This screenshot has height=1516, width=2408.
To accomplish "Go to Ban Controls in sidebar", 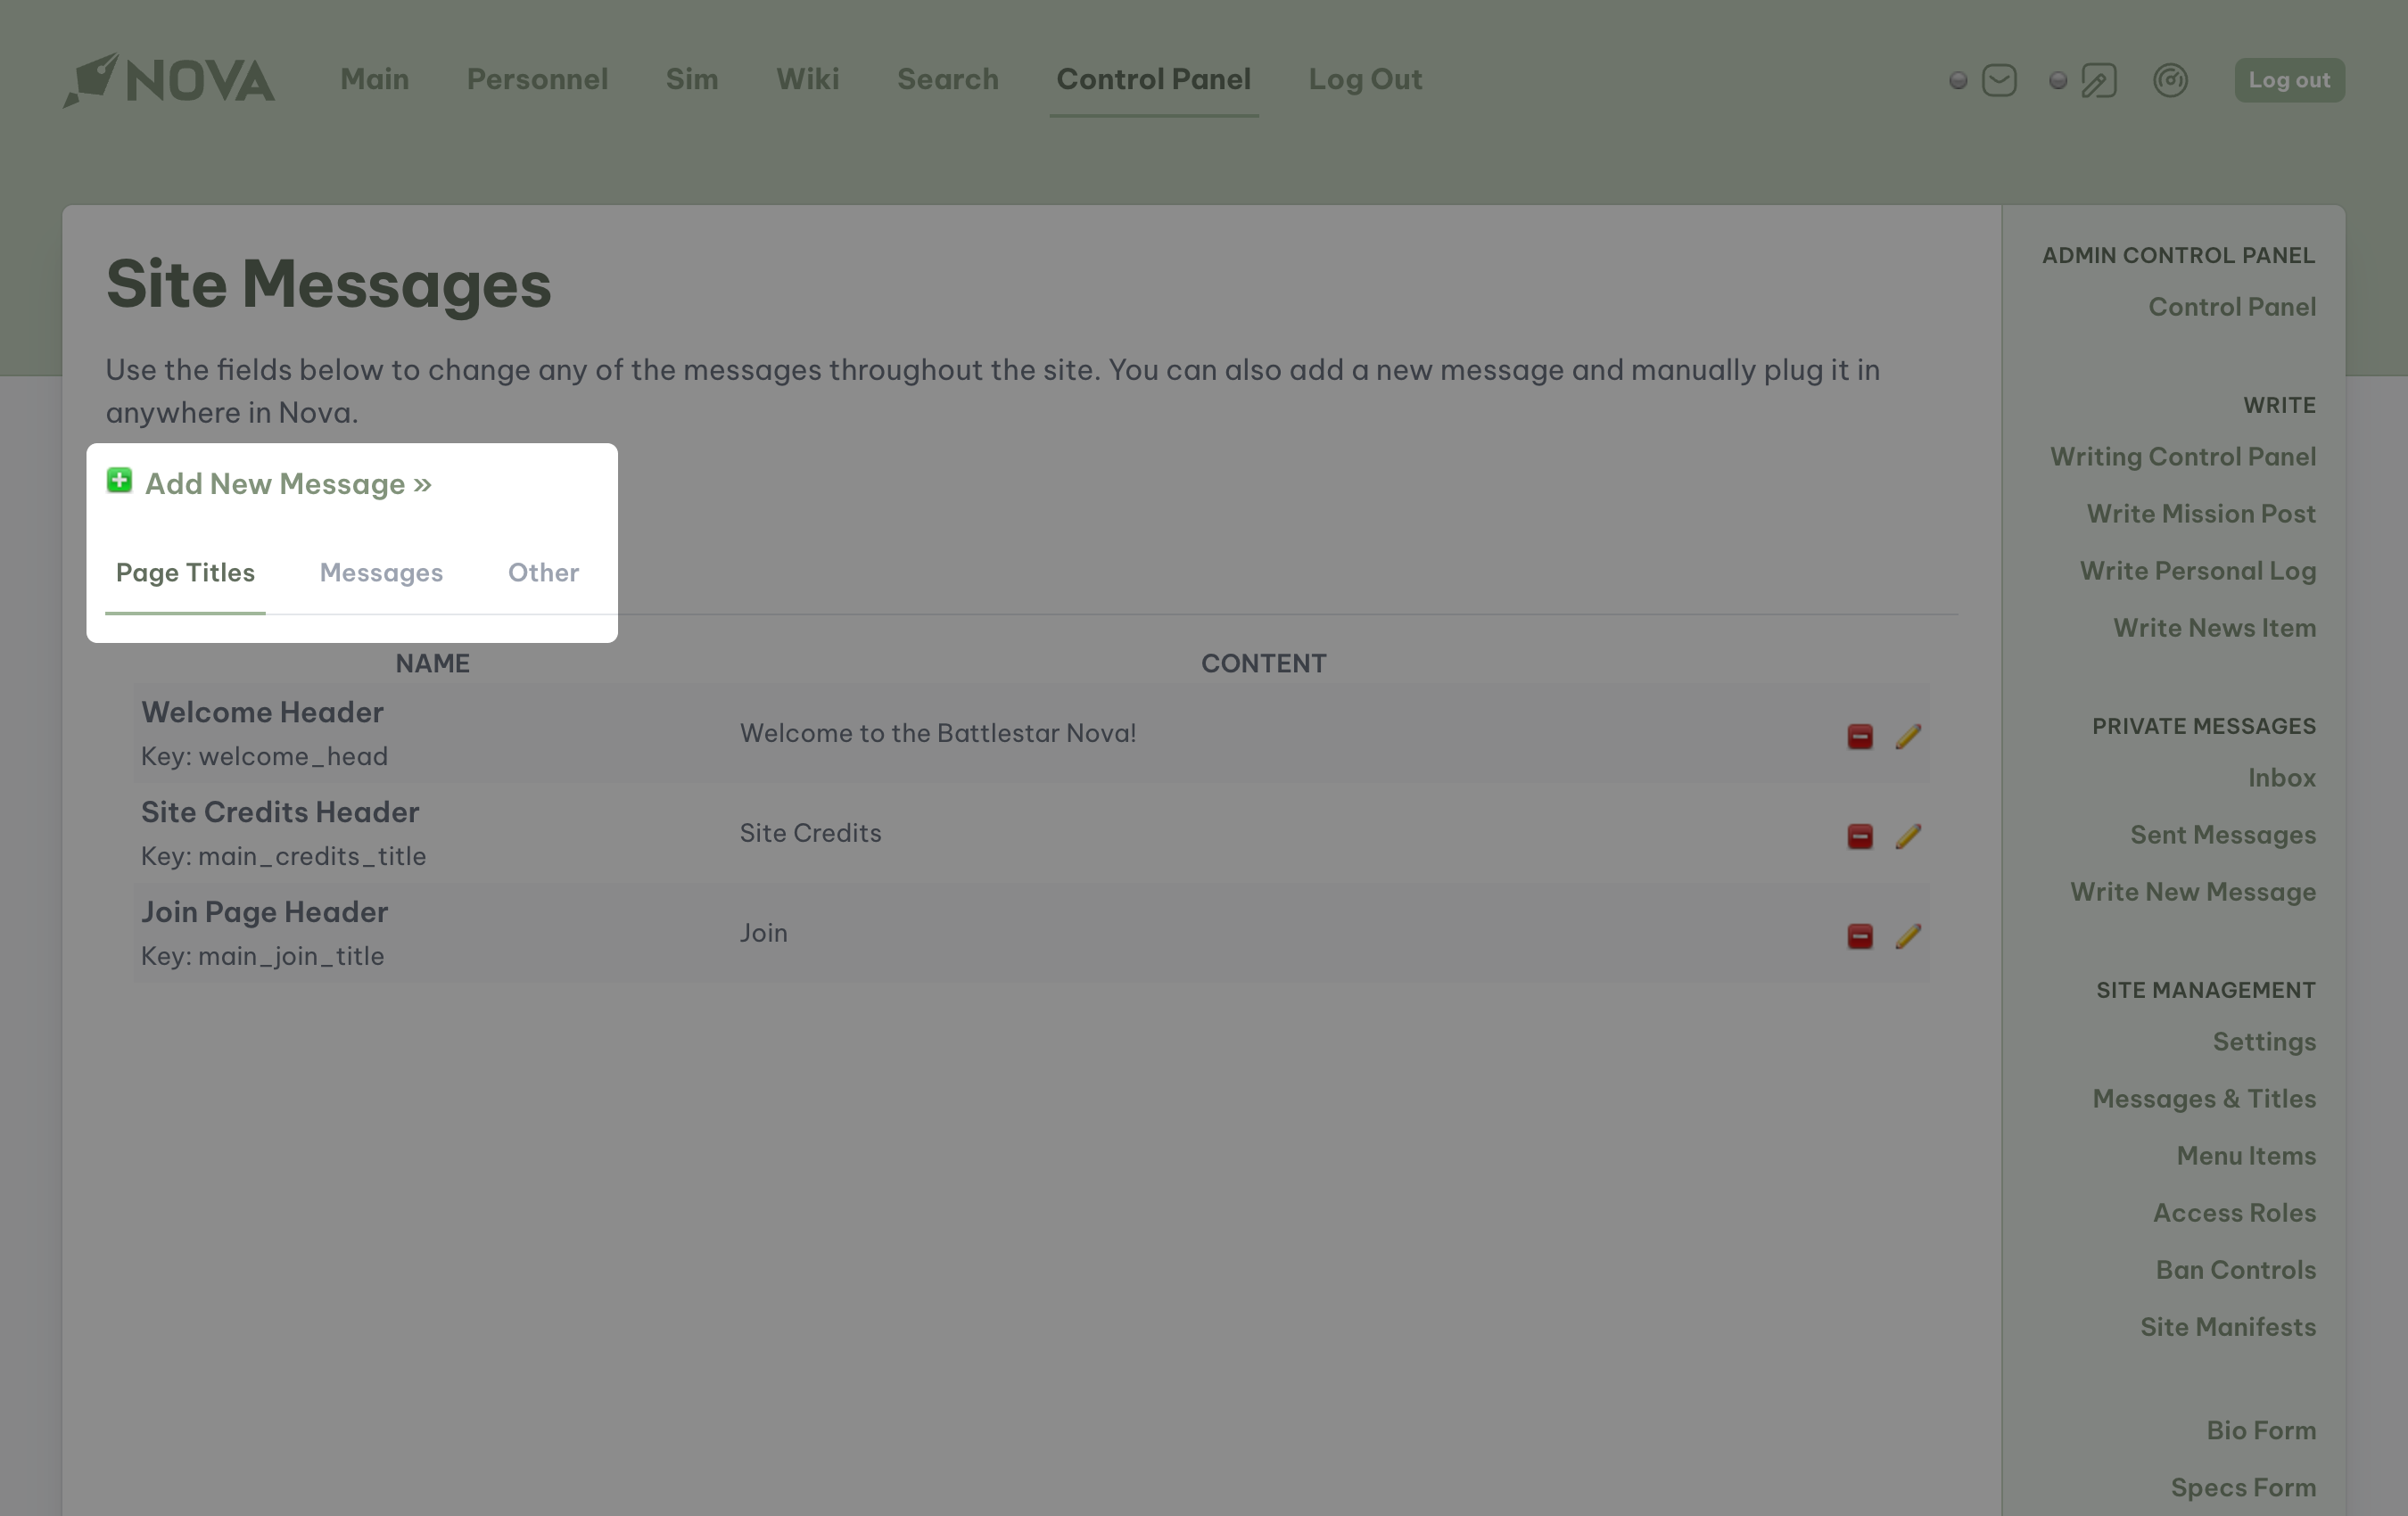I will point(2235,1270).
